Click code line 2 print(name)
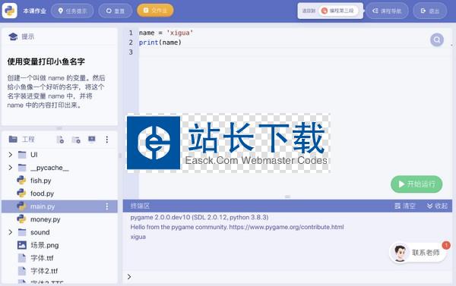This screenshot has height=286, width=456. [160, 42]
